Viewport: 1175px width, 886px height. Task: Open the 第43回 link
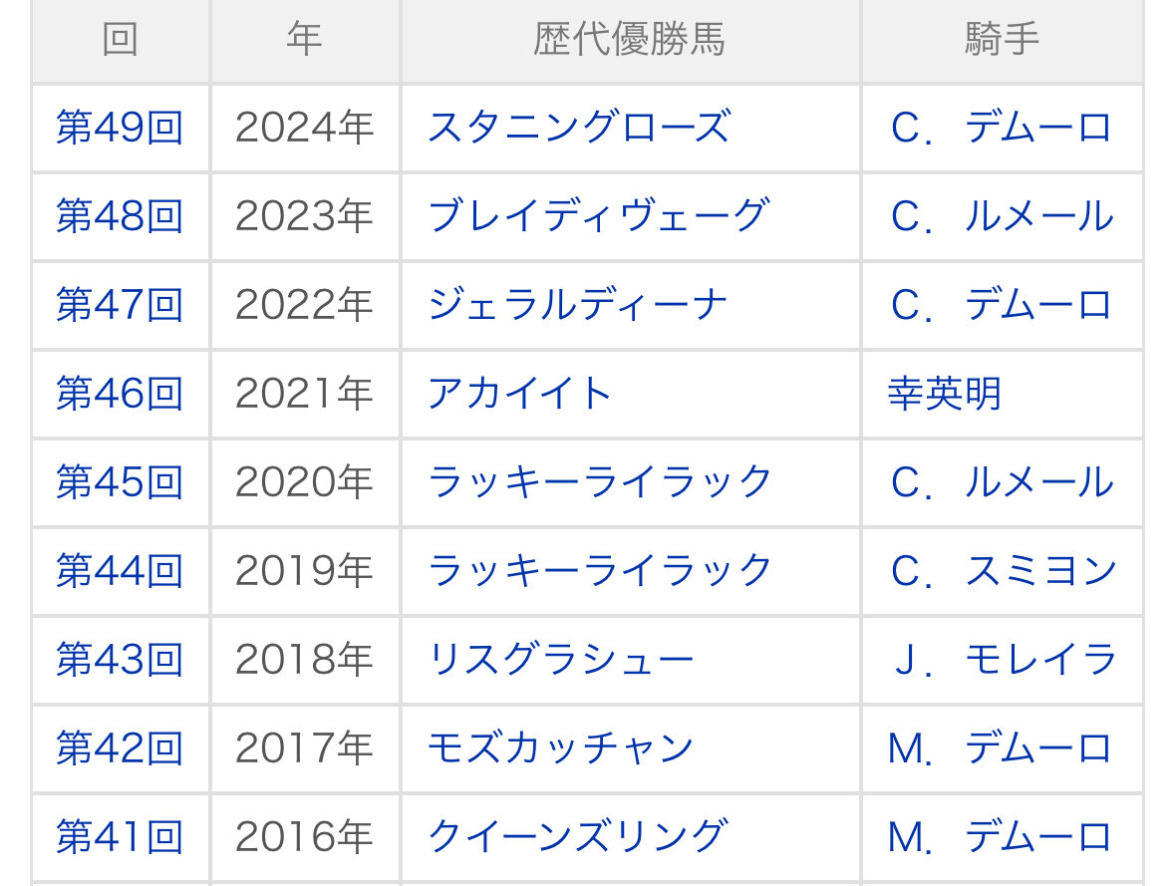(120, 660)
